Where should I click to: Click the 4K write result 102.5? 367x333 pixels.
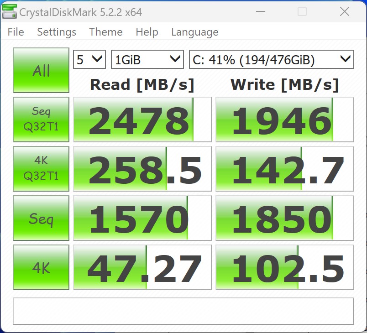coord(284,267)
